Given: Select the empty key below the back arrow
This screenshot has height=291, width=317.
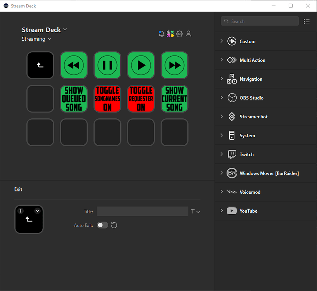Looking at the screenshot, I should pos(40,99).
